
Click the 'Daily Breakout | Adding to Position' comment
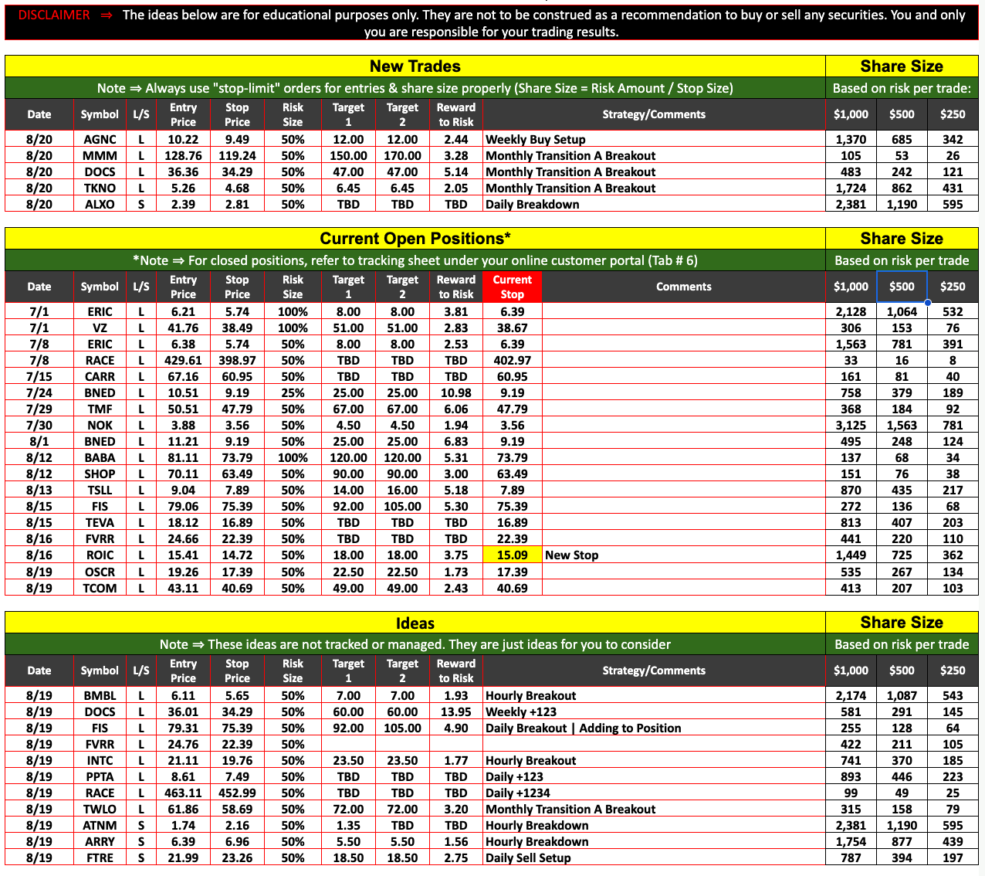coord(653,728)
